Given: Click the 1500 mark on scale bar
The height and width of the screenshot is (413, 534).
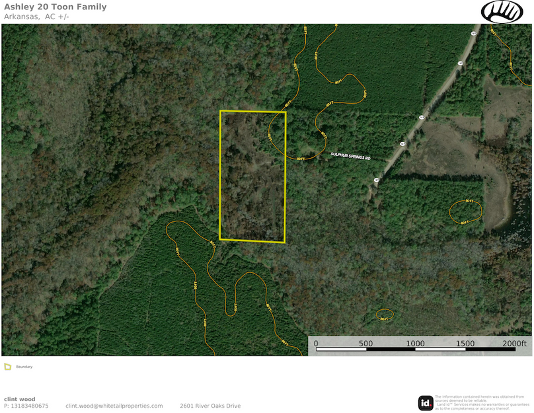Looking at the screenshot, I should click(x=465, y=344).
